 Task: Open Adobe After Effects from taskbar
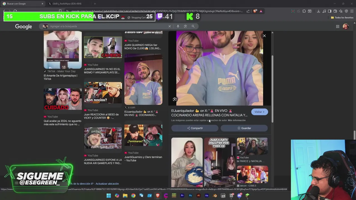207,196
